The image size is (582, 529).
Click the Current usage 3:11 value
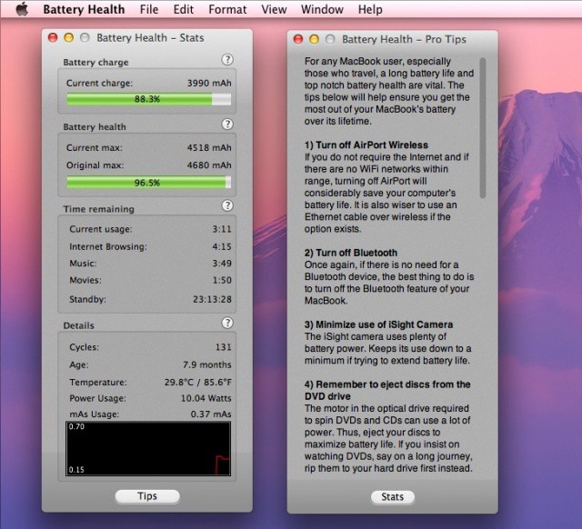point(222,229)
